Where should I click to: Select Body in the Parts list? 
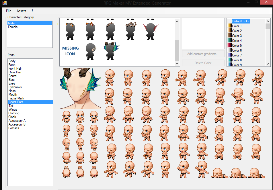pos(30,61)
